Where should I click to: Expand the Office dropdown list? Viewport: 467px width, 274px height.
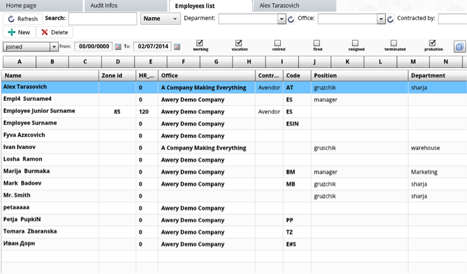381,19
